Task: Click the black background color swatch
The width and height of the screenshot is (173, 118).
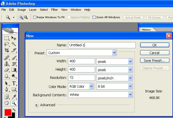Action: pyautogui.click(x=13, y=116)
